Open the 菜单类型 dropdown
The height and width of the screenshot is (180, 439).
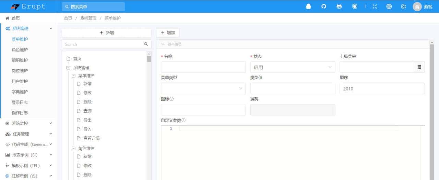click(x=203, y=88)
